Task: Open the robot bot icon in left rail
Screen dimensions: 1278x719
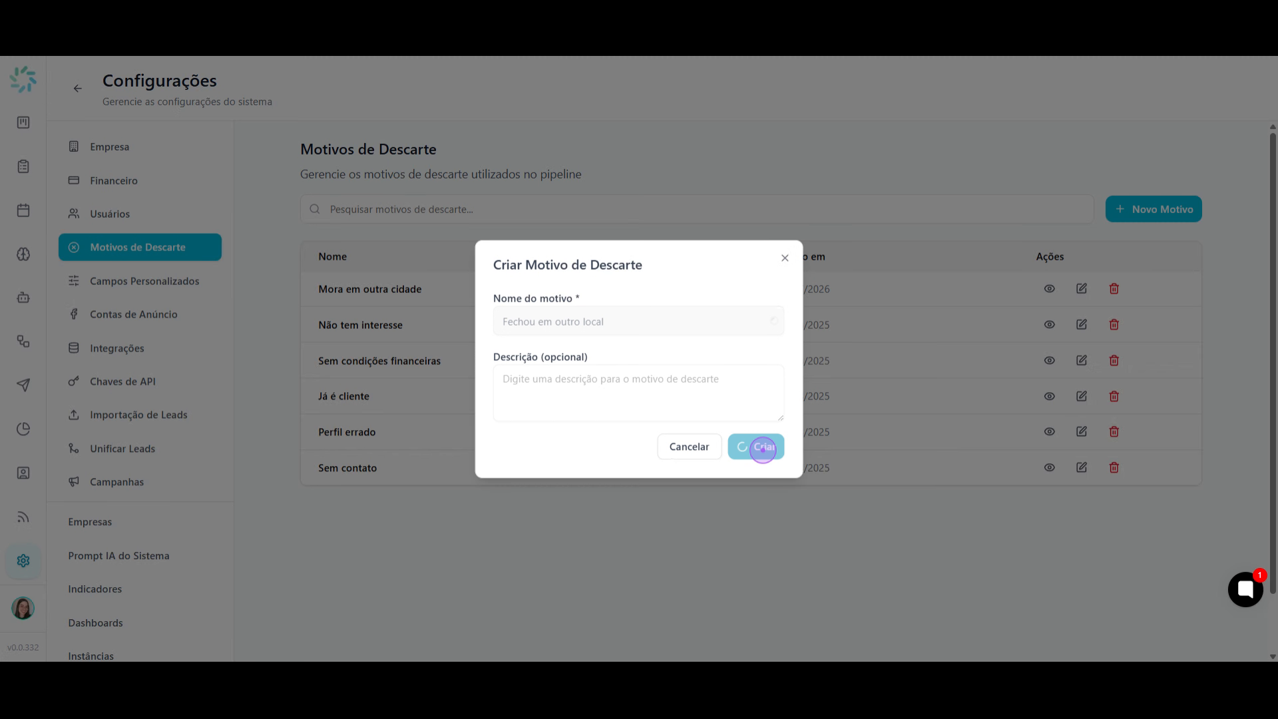Action: pyautogui.click(x=23, y=298)
